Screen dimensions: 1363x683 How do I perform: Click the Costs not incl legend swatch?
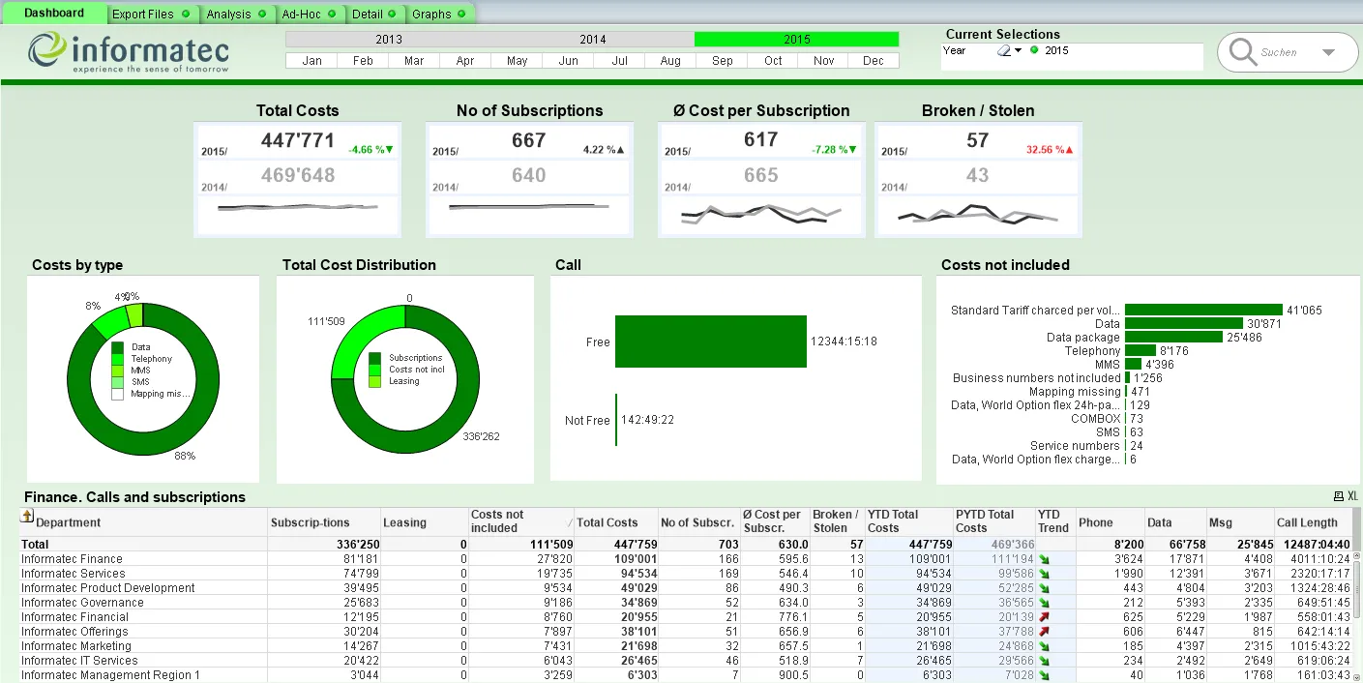[375, 370]
